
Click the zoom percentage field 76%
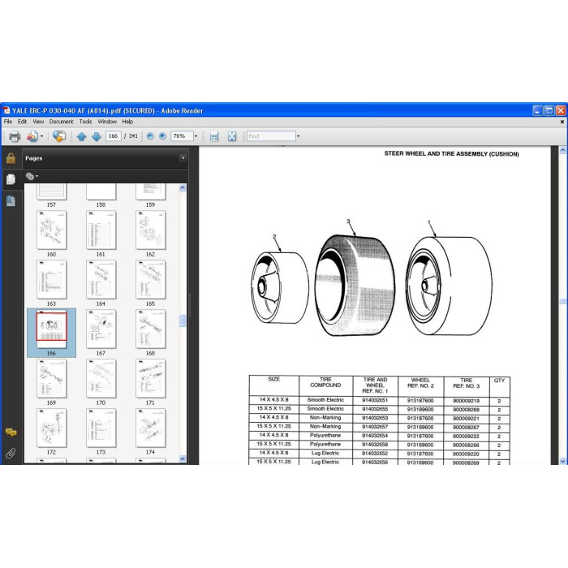pyautogui.click(x=182, y=136)
